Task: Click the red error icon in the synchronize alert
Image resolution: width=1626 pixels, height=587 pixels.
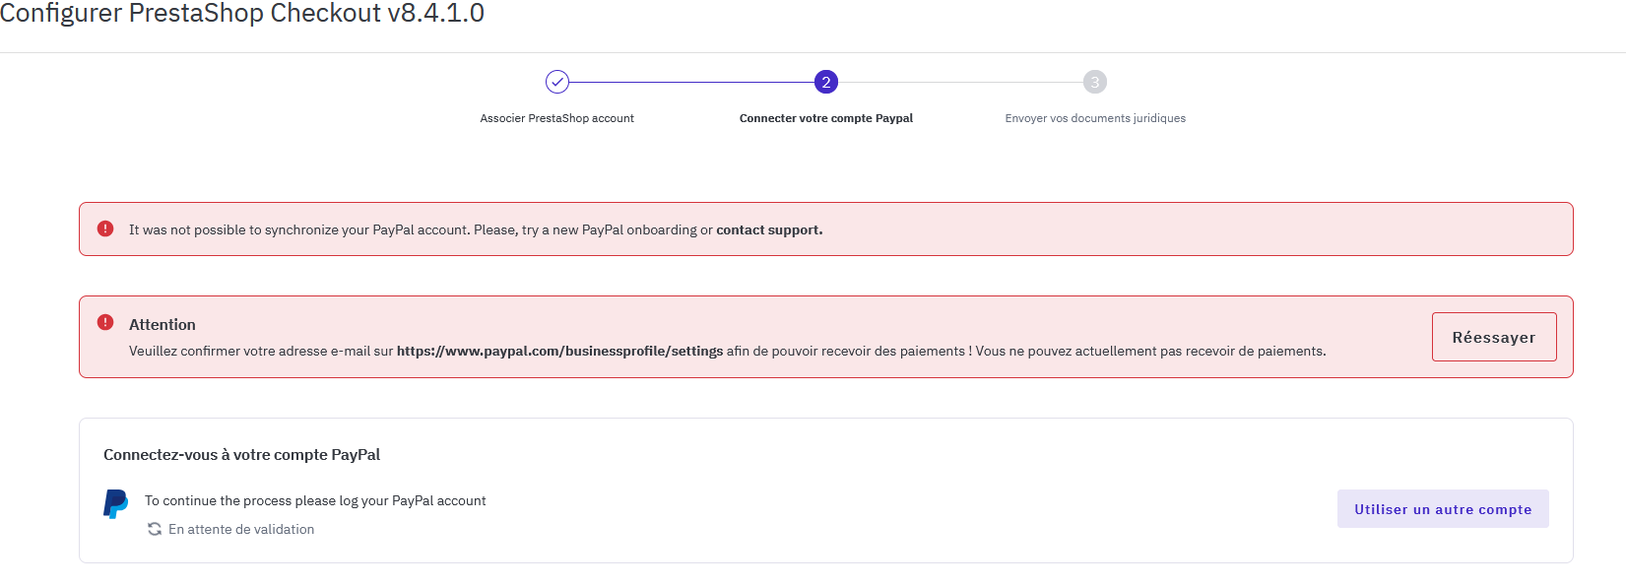Action: [105, 228]
